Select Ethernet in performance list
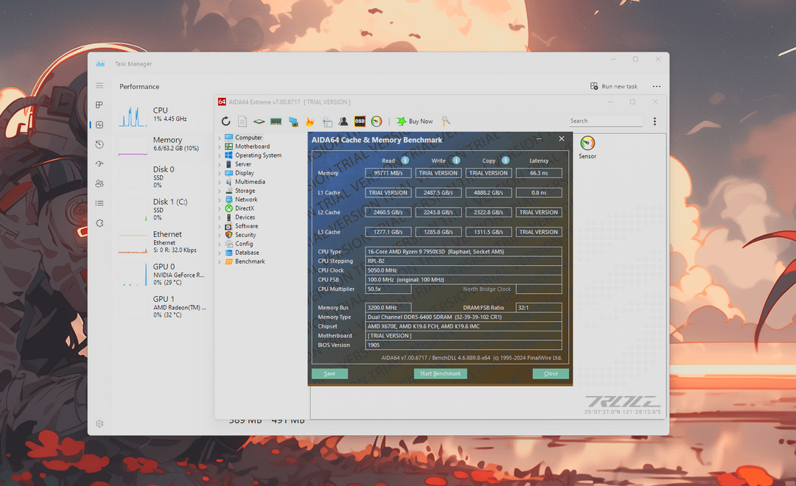 (162, 242)
